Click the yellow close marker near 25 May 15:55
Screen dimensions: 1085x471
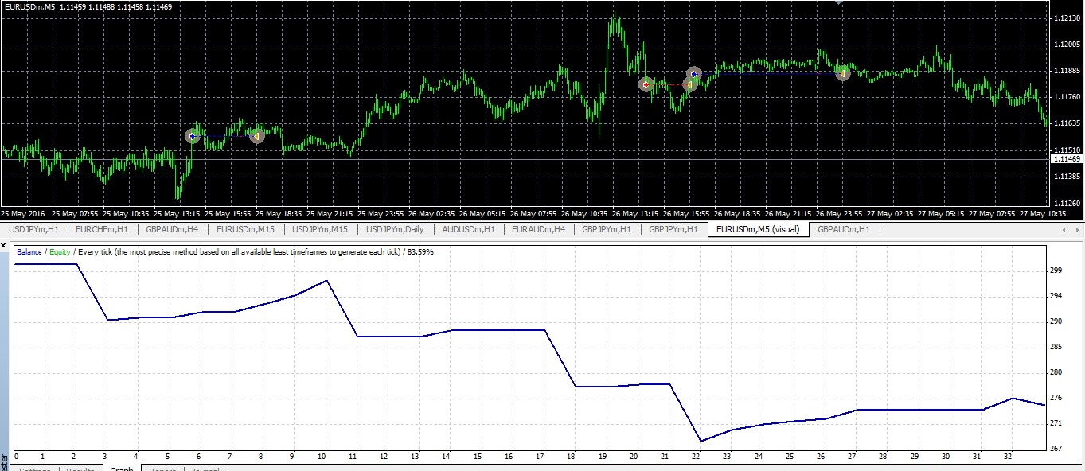click(x=256, y=137)
